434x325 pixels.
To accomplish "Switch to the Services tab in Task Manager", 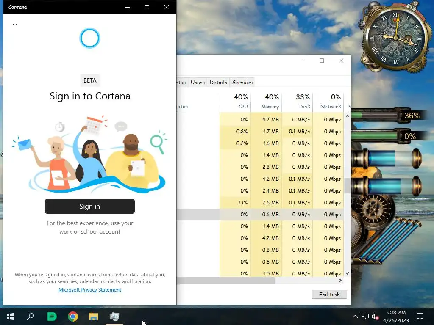I will [242, 83].
